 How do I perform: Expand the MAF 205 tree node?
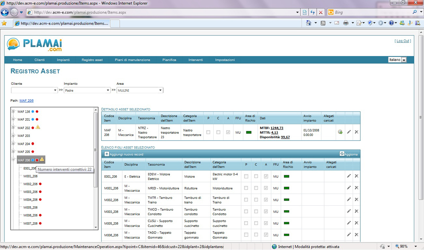pyautogui.click(x=13, y=151)
